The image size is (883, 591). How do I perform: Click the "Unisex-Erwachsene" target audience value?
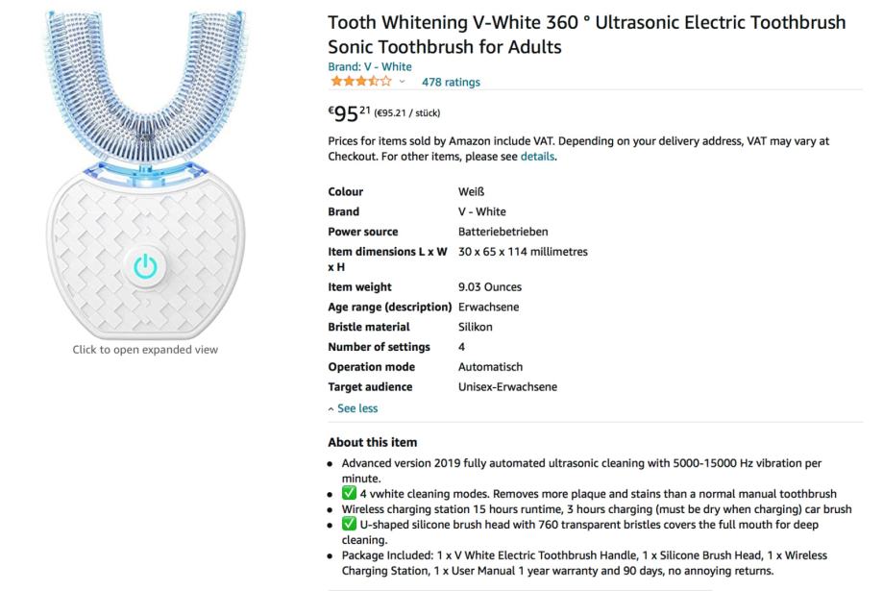(x=507, y=387)
